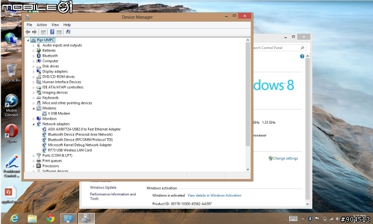This screenshot has width=373, height=224.
Task: Show hidden tray icons arrow
Action: pyautogui.click(x=303, y=219)
